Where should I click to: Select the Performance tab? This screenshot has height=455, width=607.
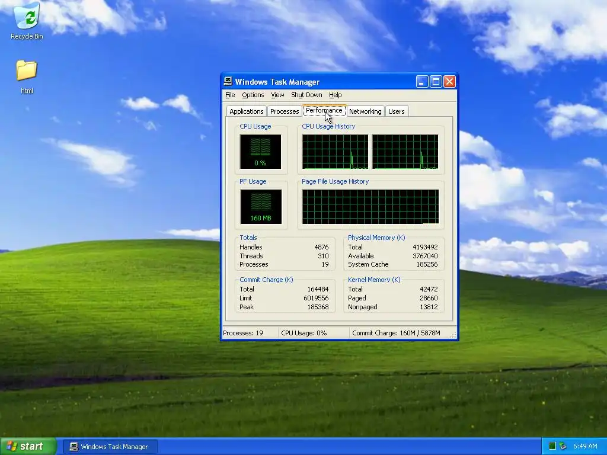324,110
